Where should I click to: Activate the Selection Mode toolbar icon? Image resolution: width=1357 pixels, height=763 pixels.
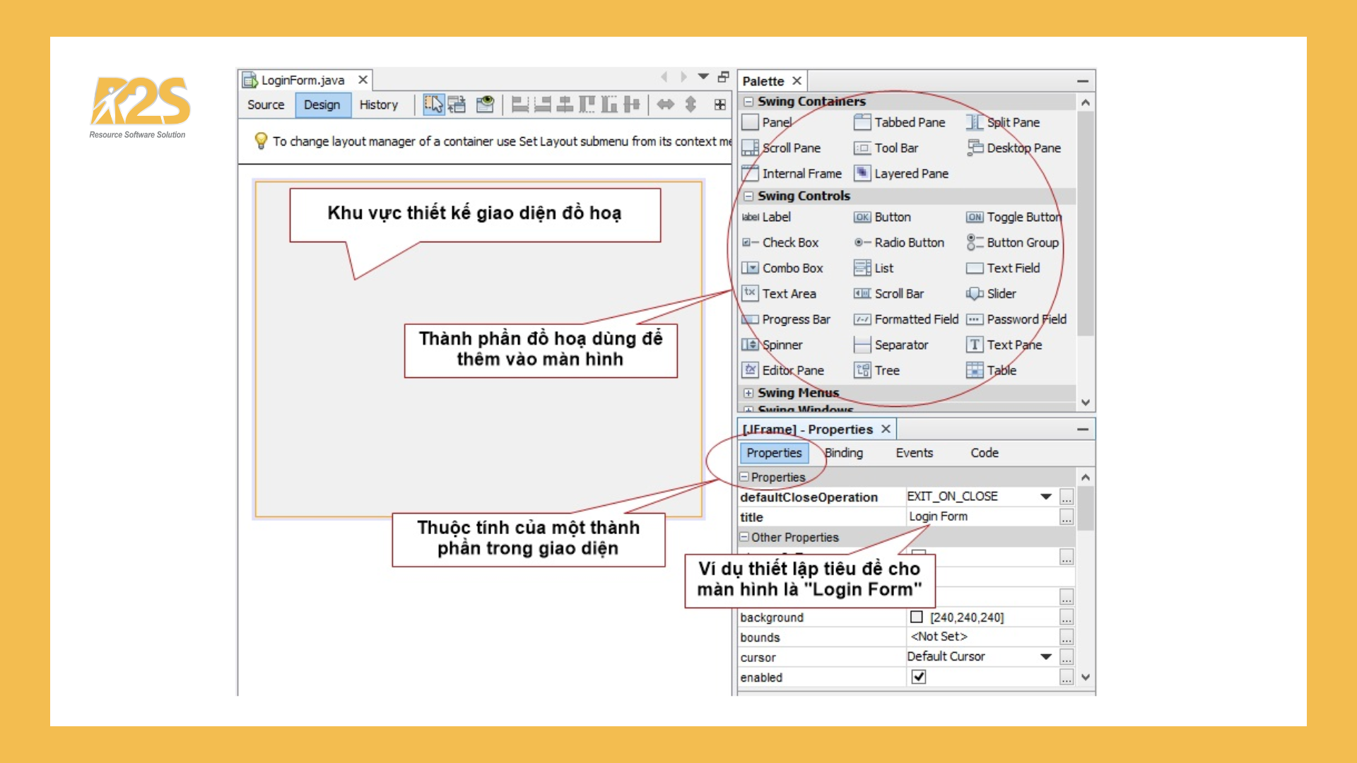pyautogui.click(x=433, y=105)
